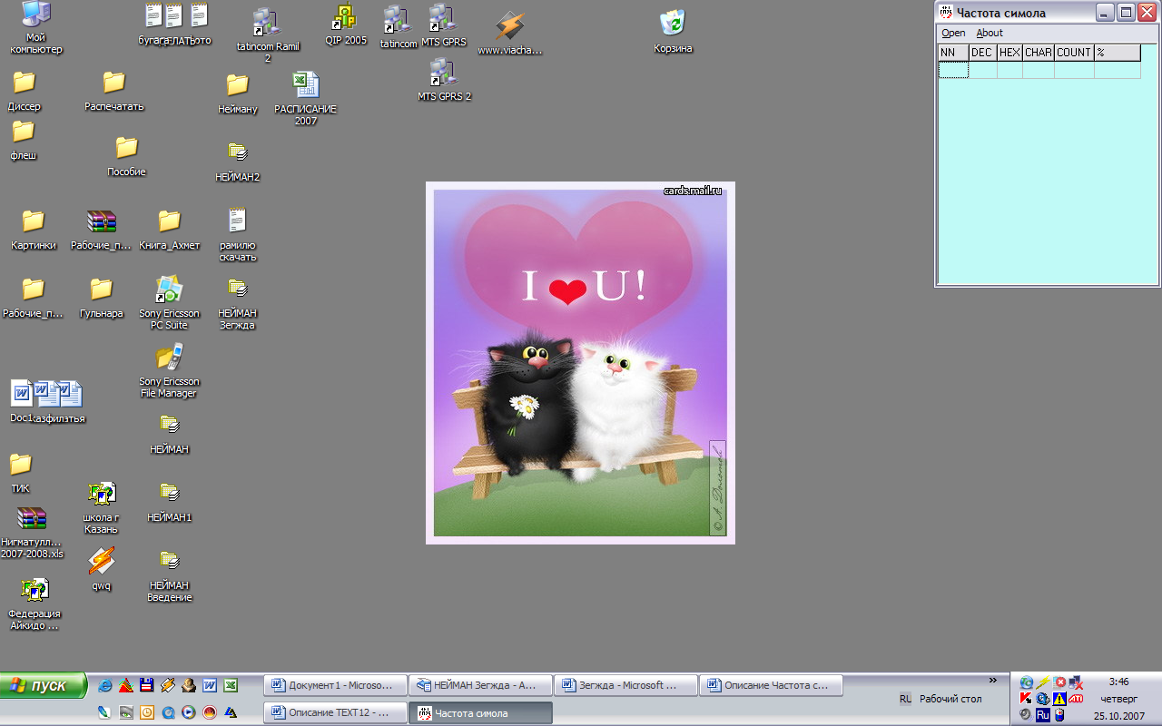Switch to НЕЙМАН Зегжда taskbar button

(480, 685)
